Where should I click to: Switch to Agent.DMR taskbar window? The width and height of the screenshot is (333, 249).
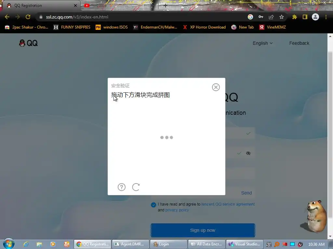(130, 244)
